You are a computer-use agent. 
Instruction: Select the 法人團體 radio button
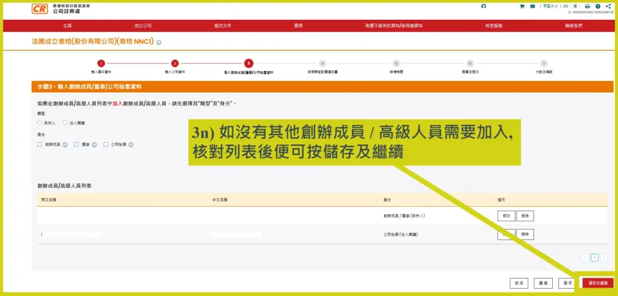coord(65,122)
